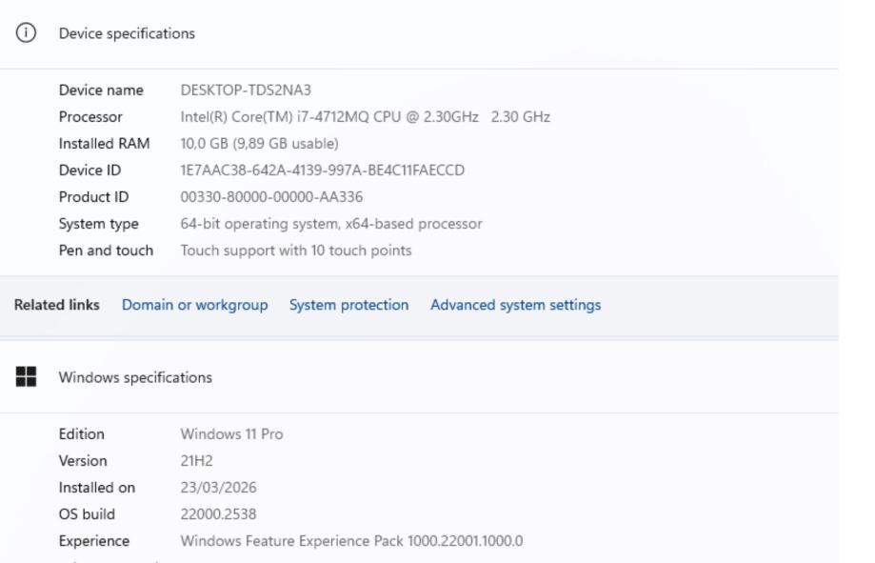The height and width of the screenshot is (563, 875).
Task: Select the OS build number 22000.2538
Action: [218, 514]
